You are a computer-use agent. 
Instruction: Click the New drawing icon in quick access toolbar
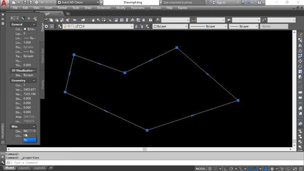(x=14, y=2)
